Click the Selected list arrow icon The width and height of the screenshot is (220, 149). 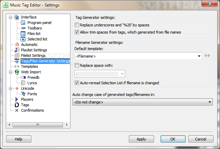click(x=23, y=39)
